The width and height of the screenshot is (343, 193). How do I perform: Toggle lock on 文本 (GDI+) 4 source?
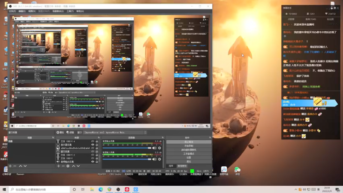(x=97, y=142)
